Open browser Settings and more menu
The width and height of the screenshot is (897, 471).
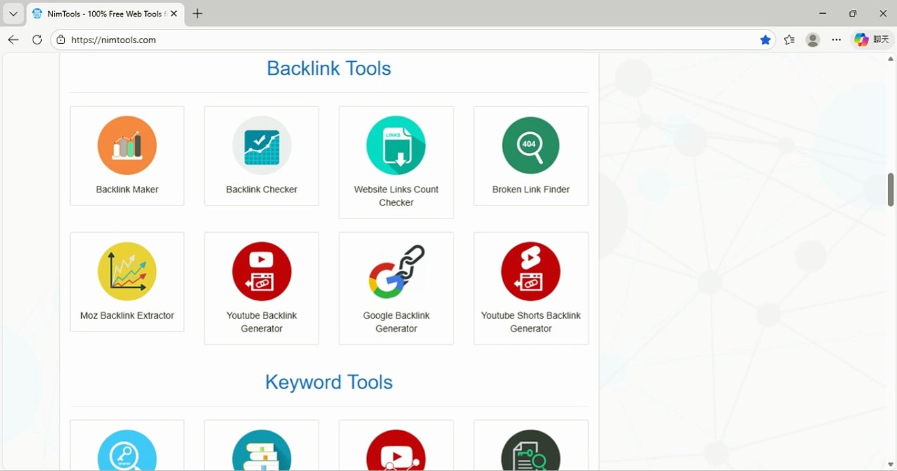(x=837, y=40)
